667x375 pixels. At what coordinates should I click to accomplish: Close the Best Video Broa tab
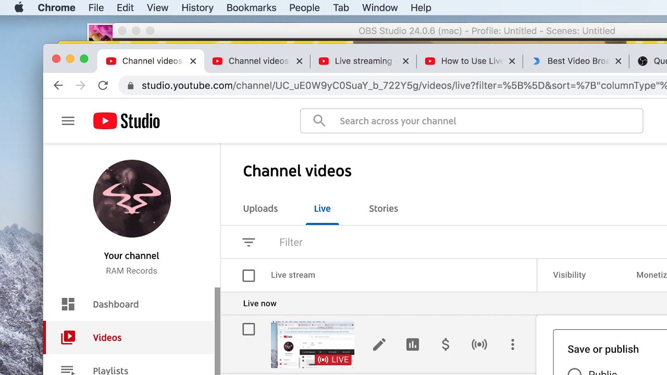619,61
